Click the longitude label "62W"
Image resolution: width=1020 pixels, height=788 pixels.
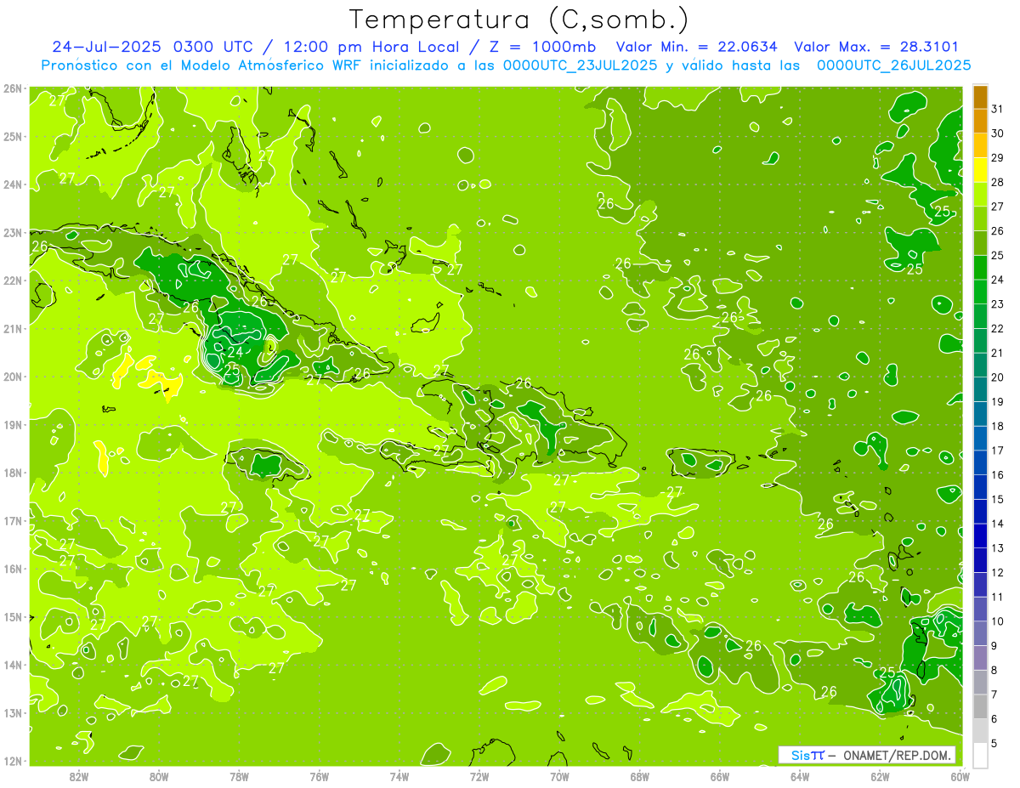coord(880,775)
